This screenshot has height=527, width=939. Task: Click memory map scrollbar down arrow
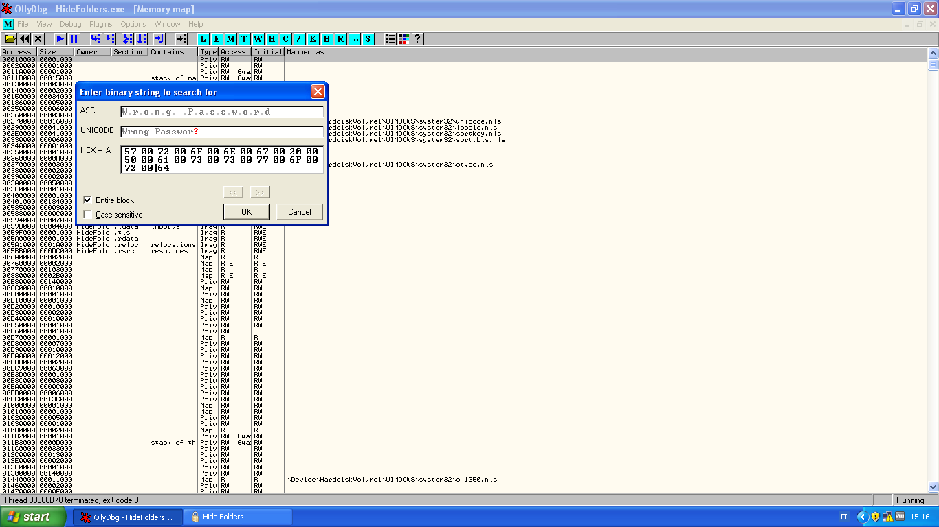tap(933, 487)
